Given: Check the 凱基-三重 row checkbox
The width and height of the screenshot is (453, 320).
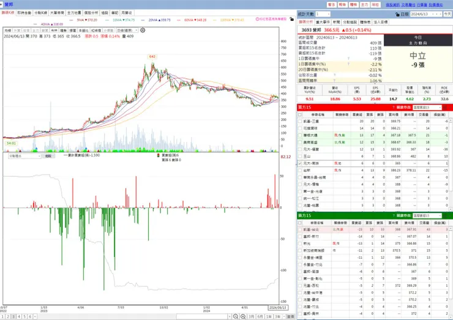Looking at the screenshot, I should tap(300, 121).
